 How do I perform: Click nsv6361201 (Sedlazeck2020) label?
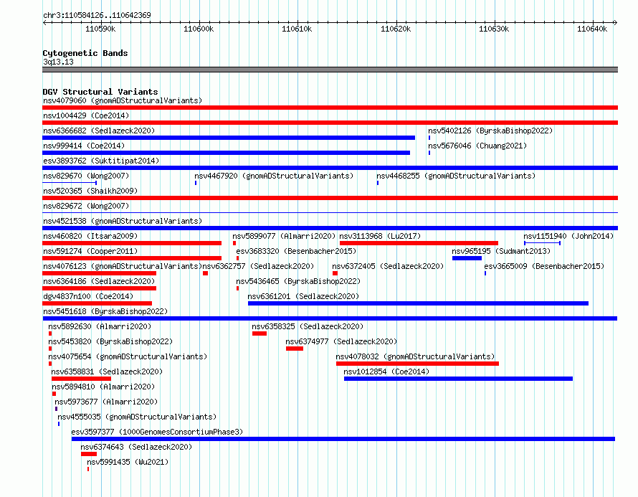click(x=303, y=296)
